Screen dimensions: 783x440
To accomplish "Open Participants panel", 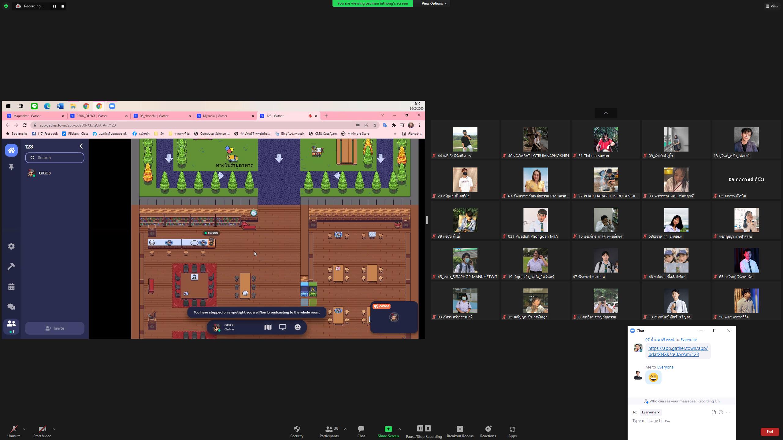I will click(329, 431).
